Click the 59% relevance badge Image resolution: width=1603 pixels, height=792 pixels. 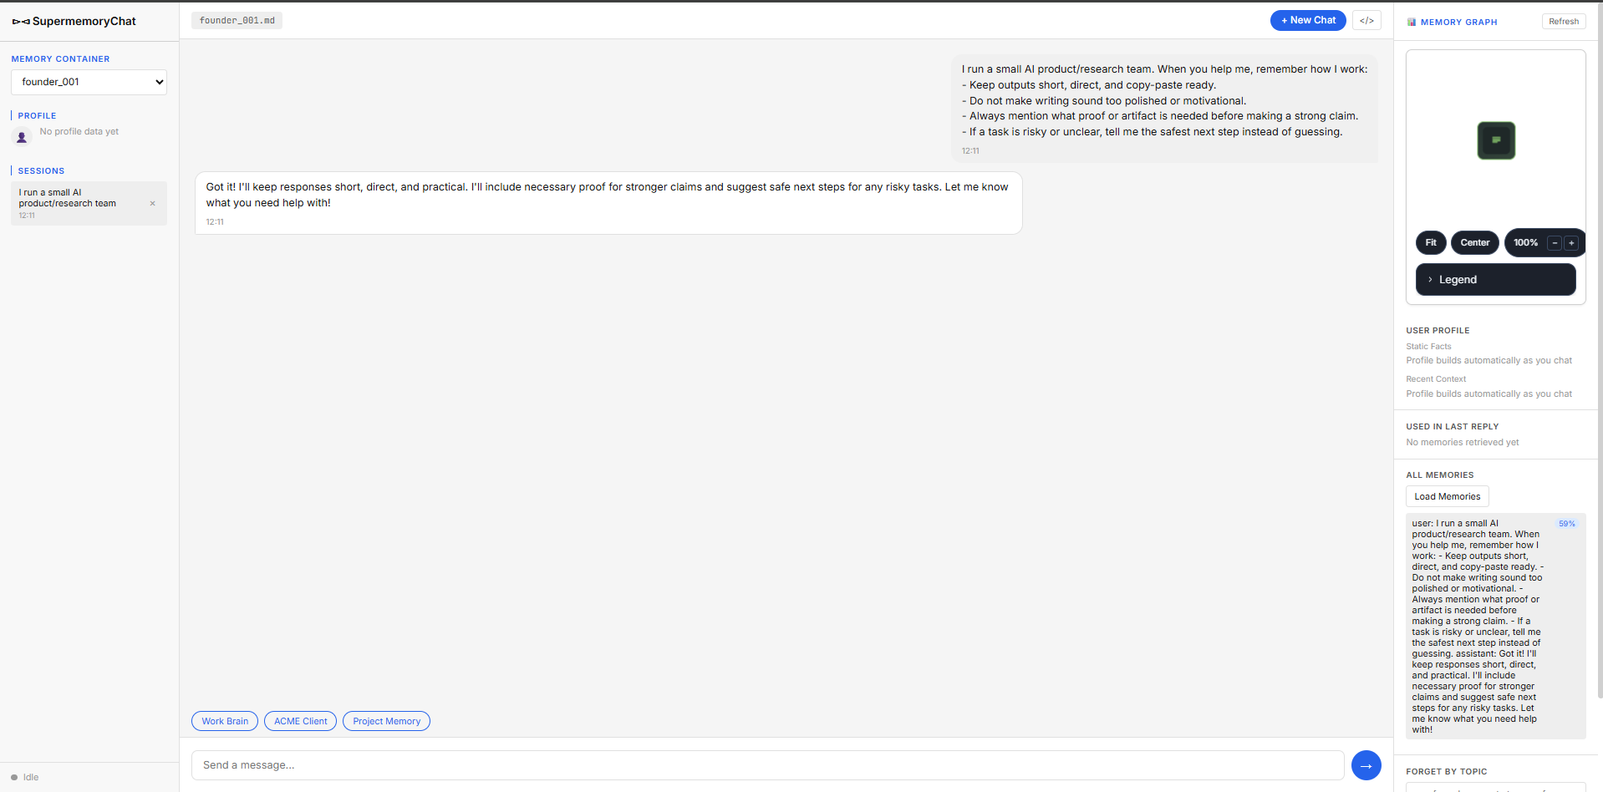tap(1566, 524)
